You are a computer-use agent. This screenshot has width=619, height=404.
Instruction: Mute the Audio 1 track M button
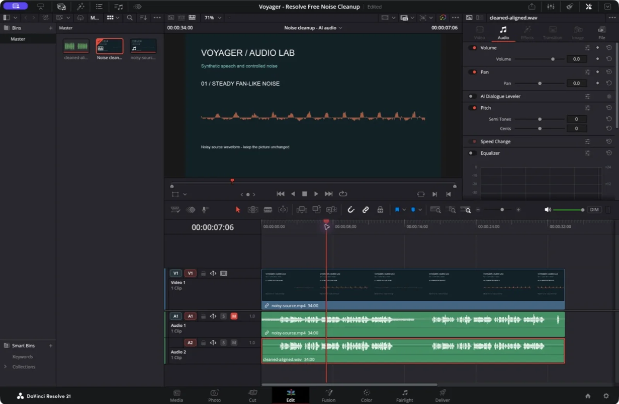[x=234, y=316]
